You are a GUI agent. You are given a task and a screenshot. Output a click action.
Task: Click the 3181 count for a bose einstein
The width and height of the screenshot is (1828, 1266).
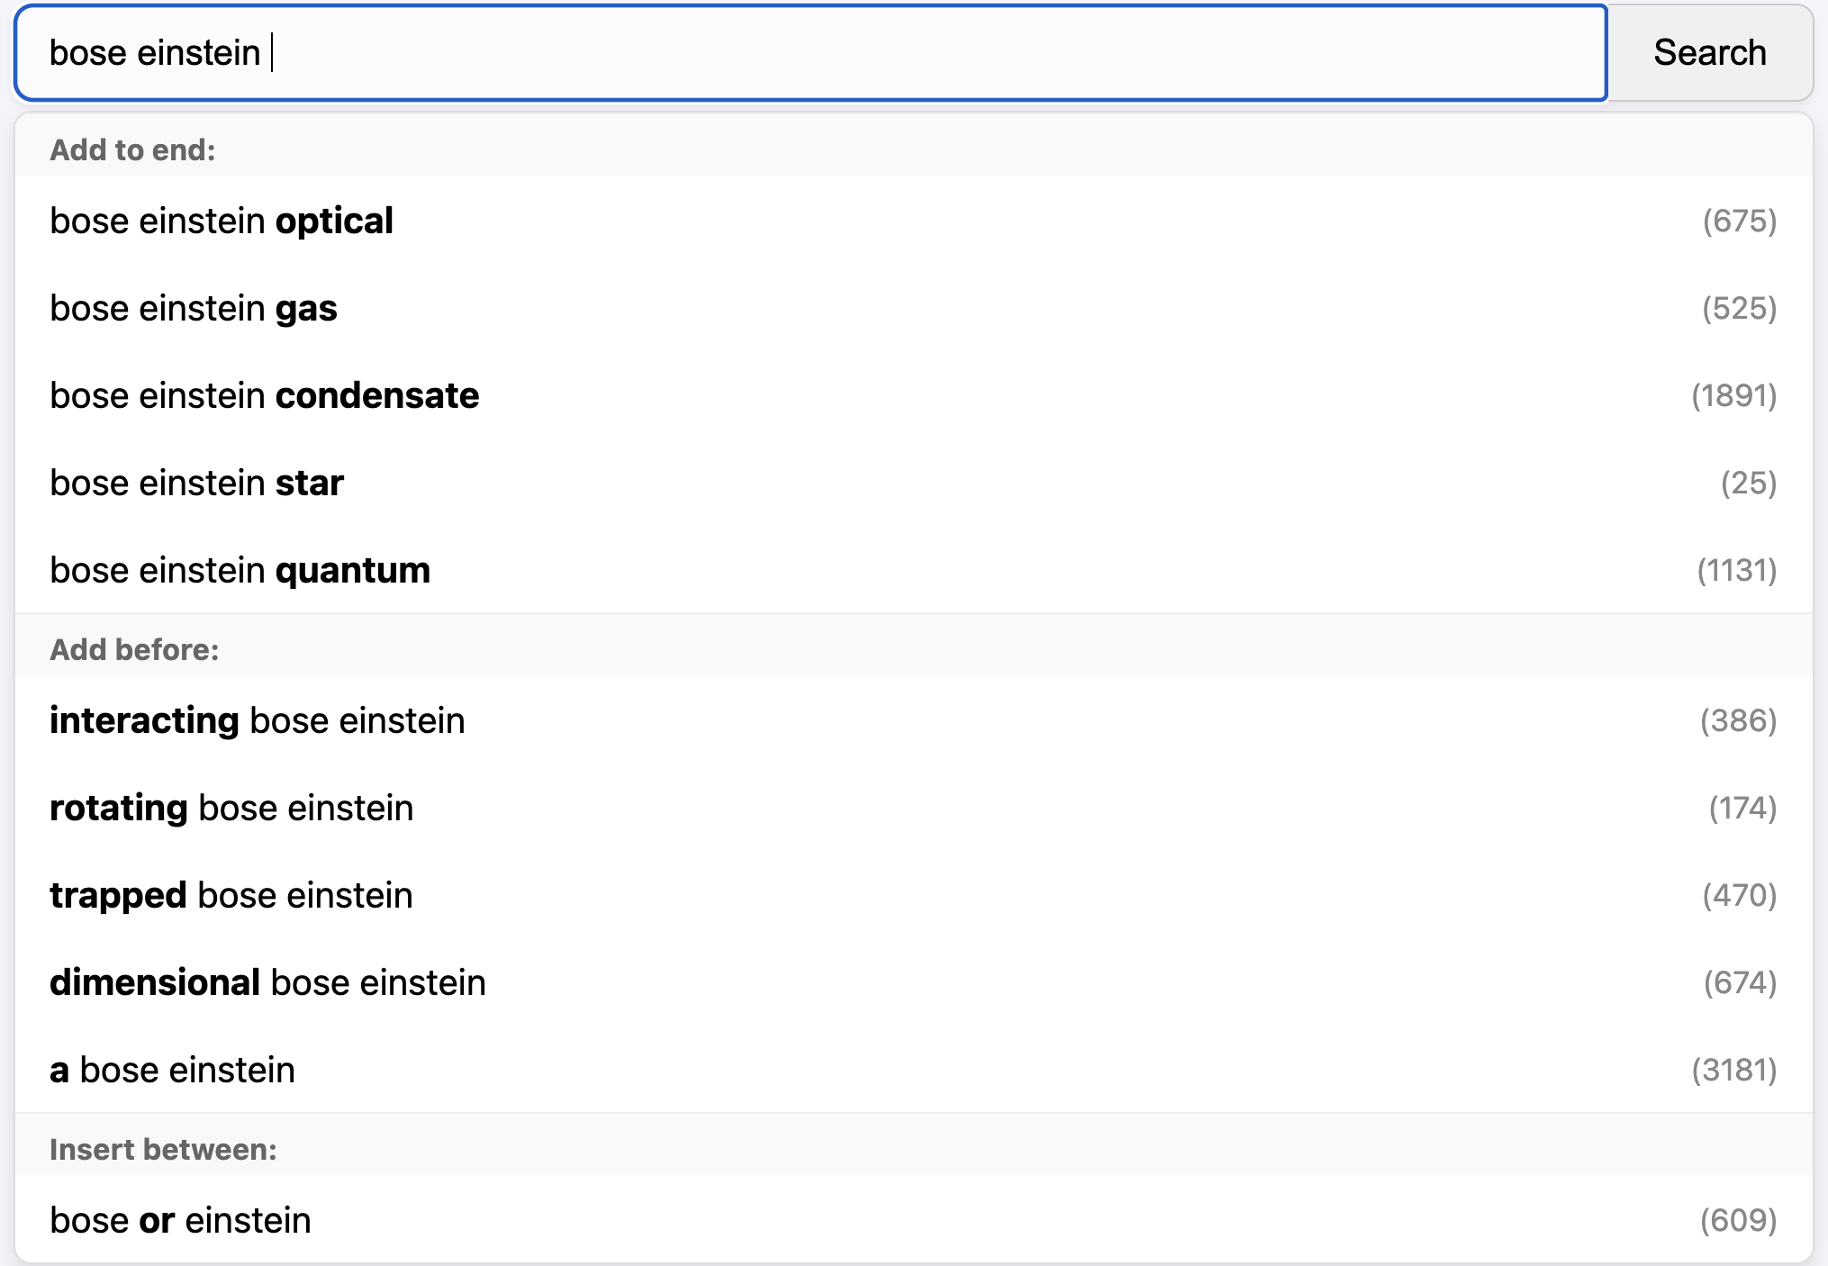click(1733, 1070)
